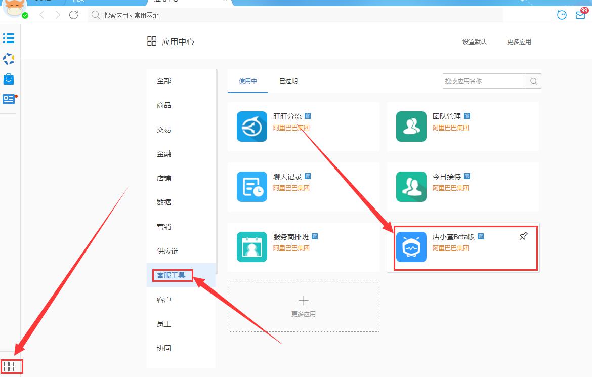Click the 设置默认 link
The image size is (592, 377).
[x=475, y=41]
